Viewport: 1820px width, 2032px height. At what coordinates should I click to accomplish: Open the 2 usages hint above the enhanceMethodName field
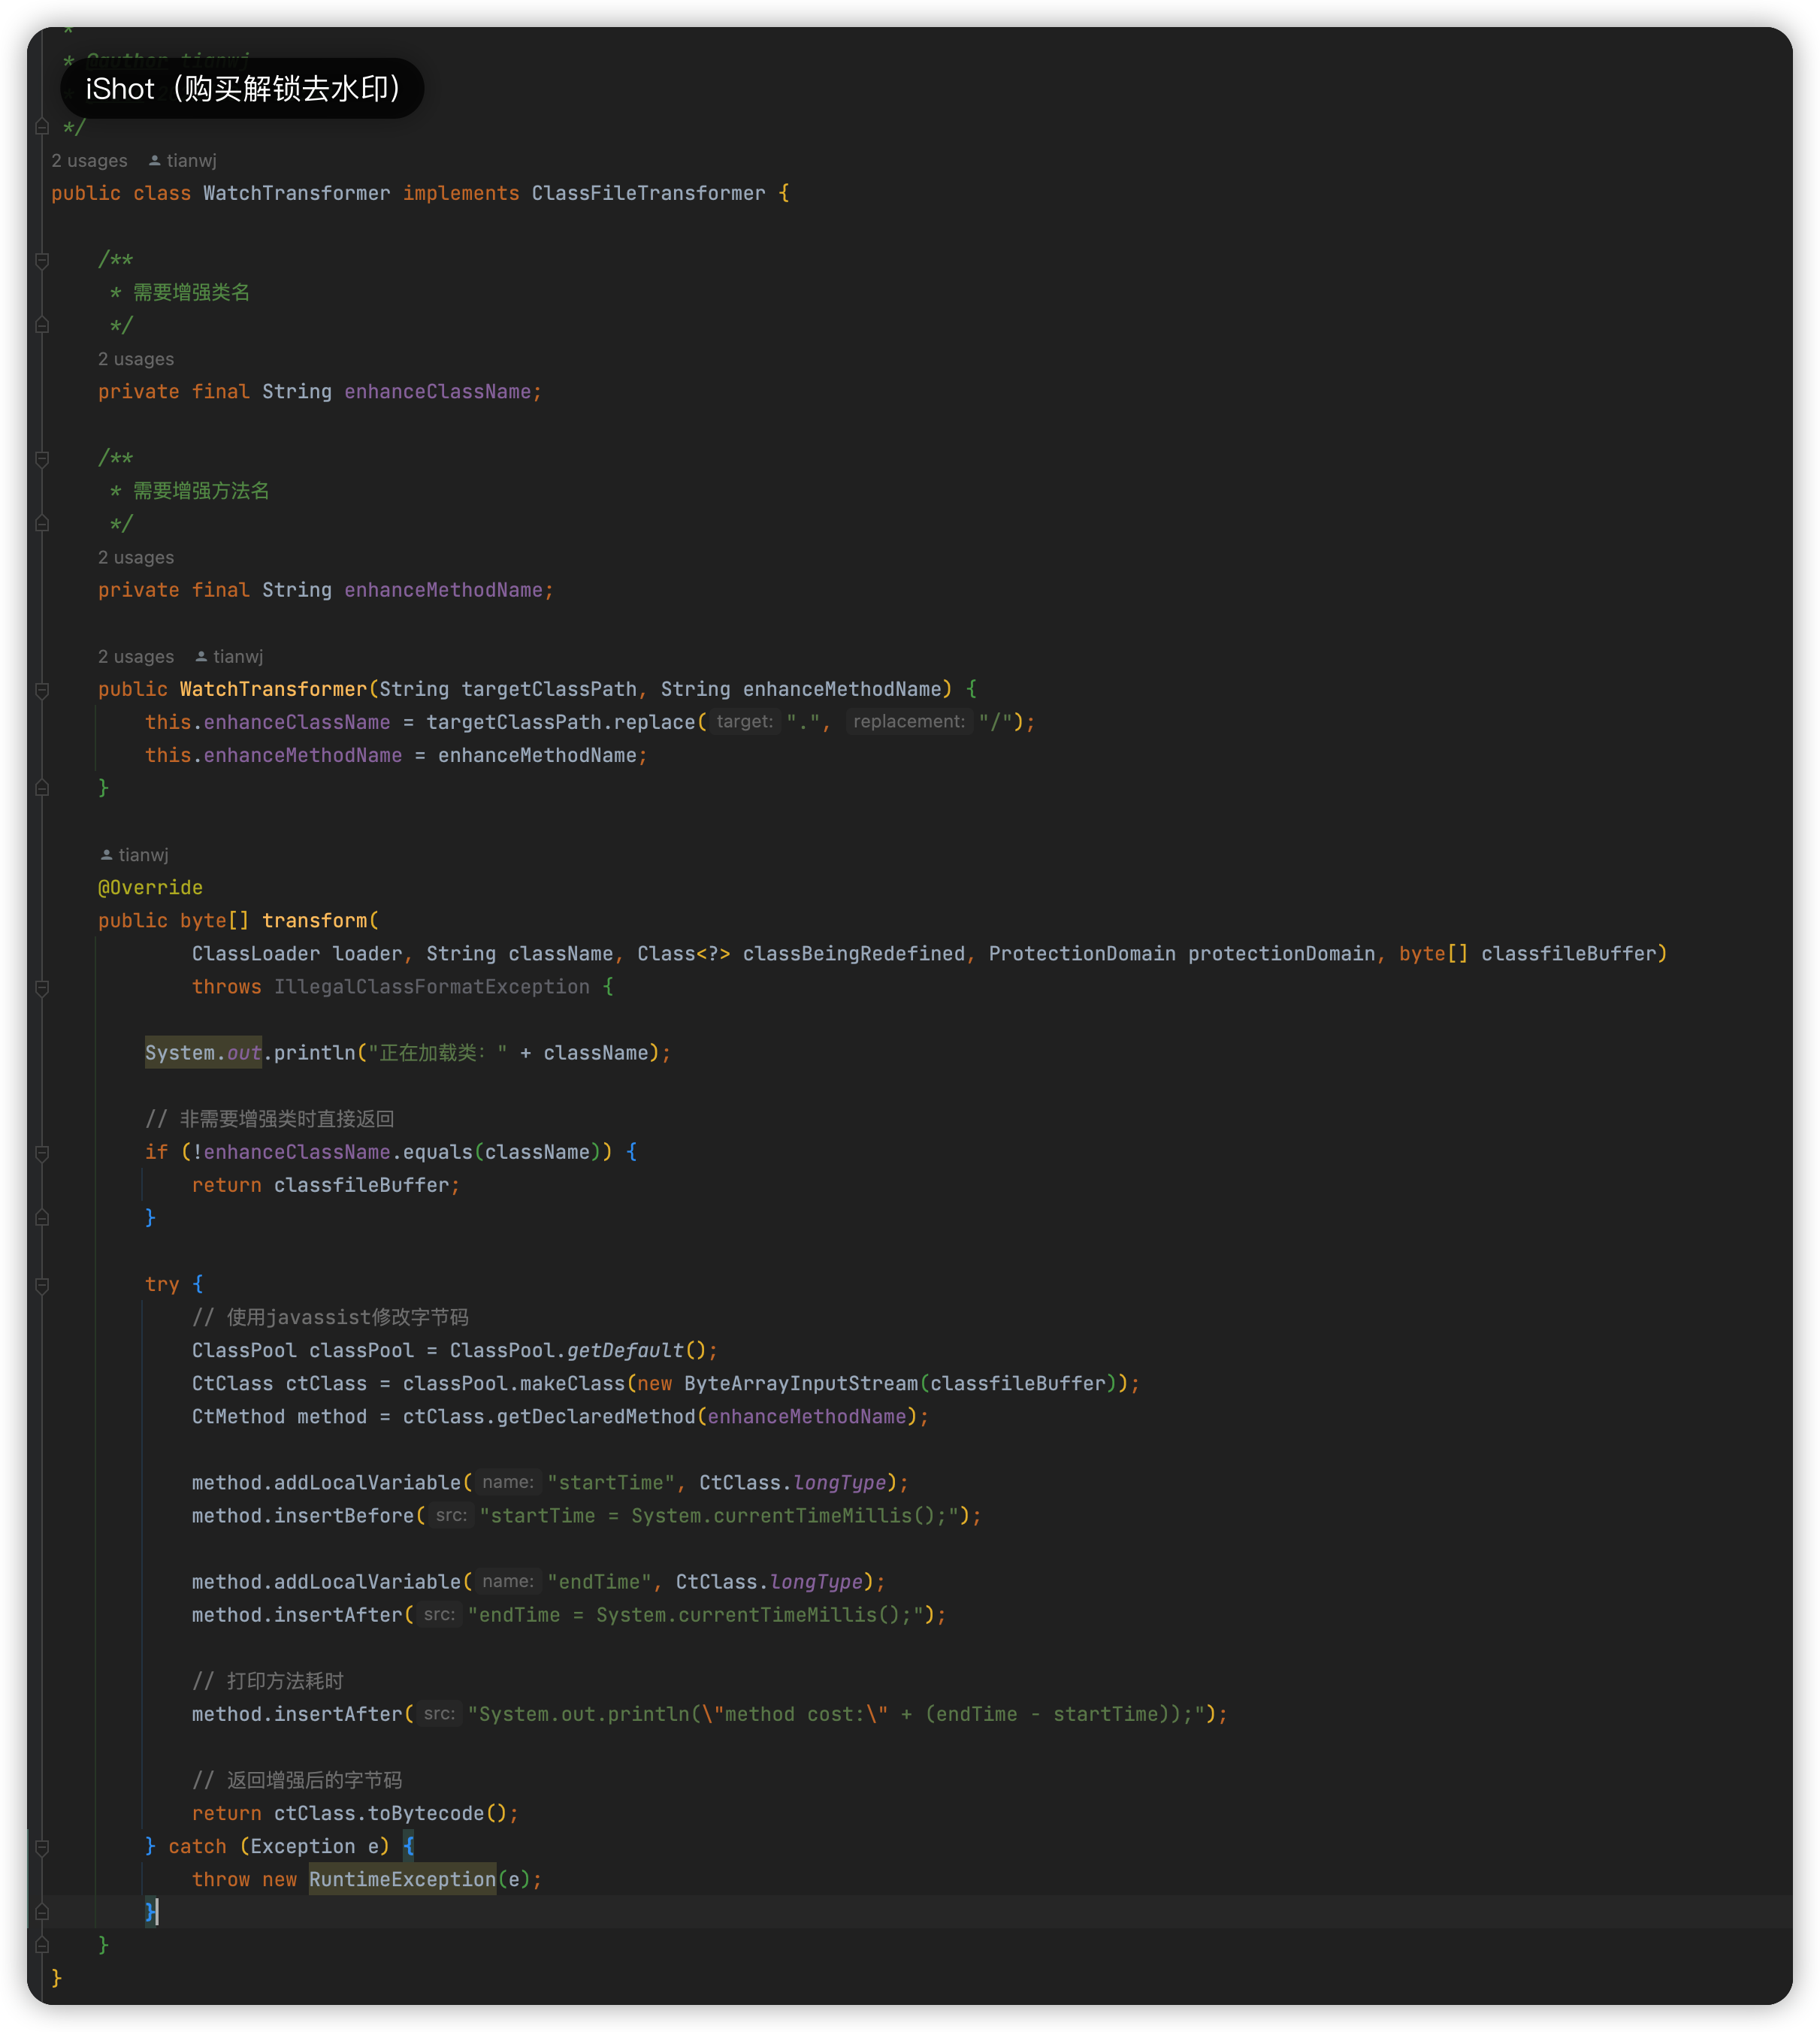tap(136, 557)
